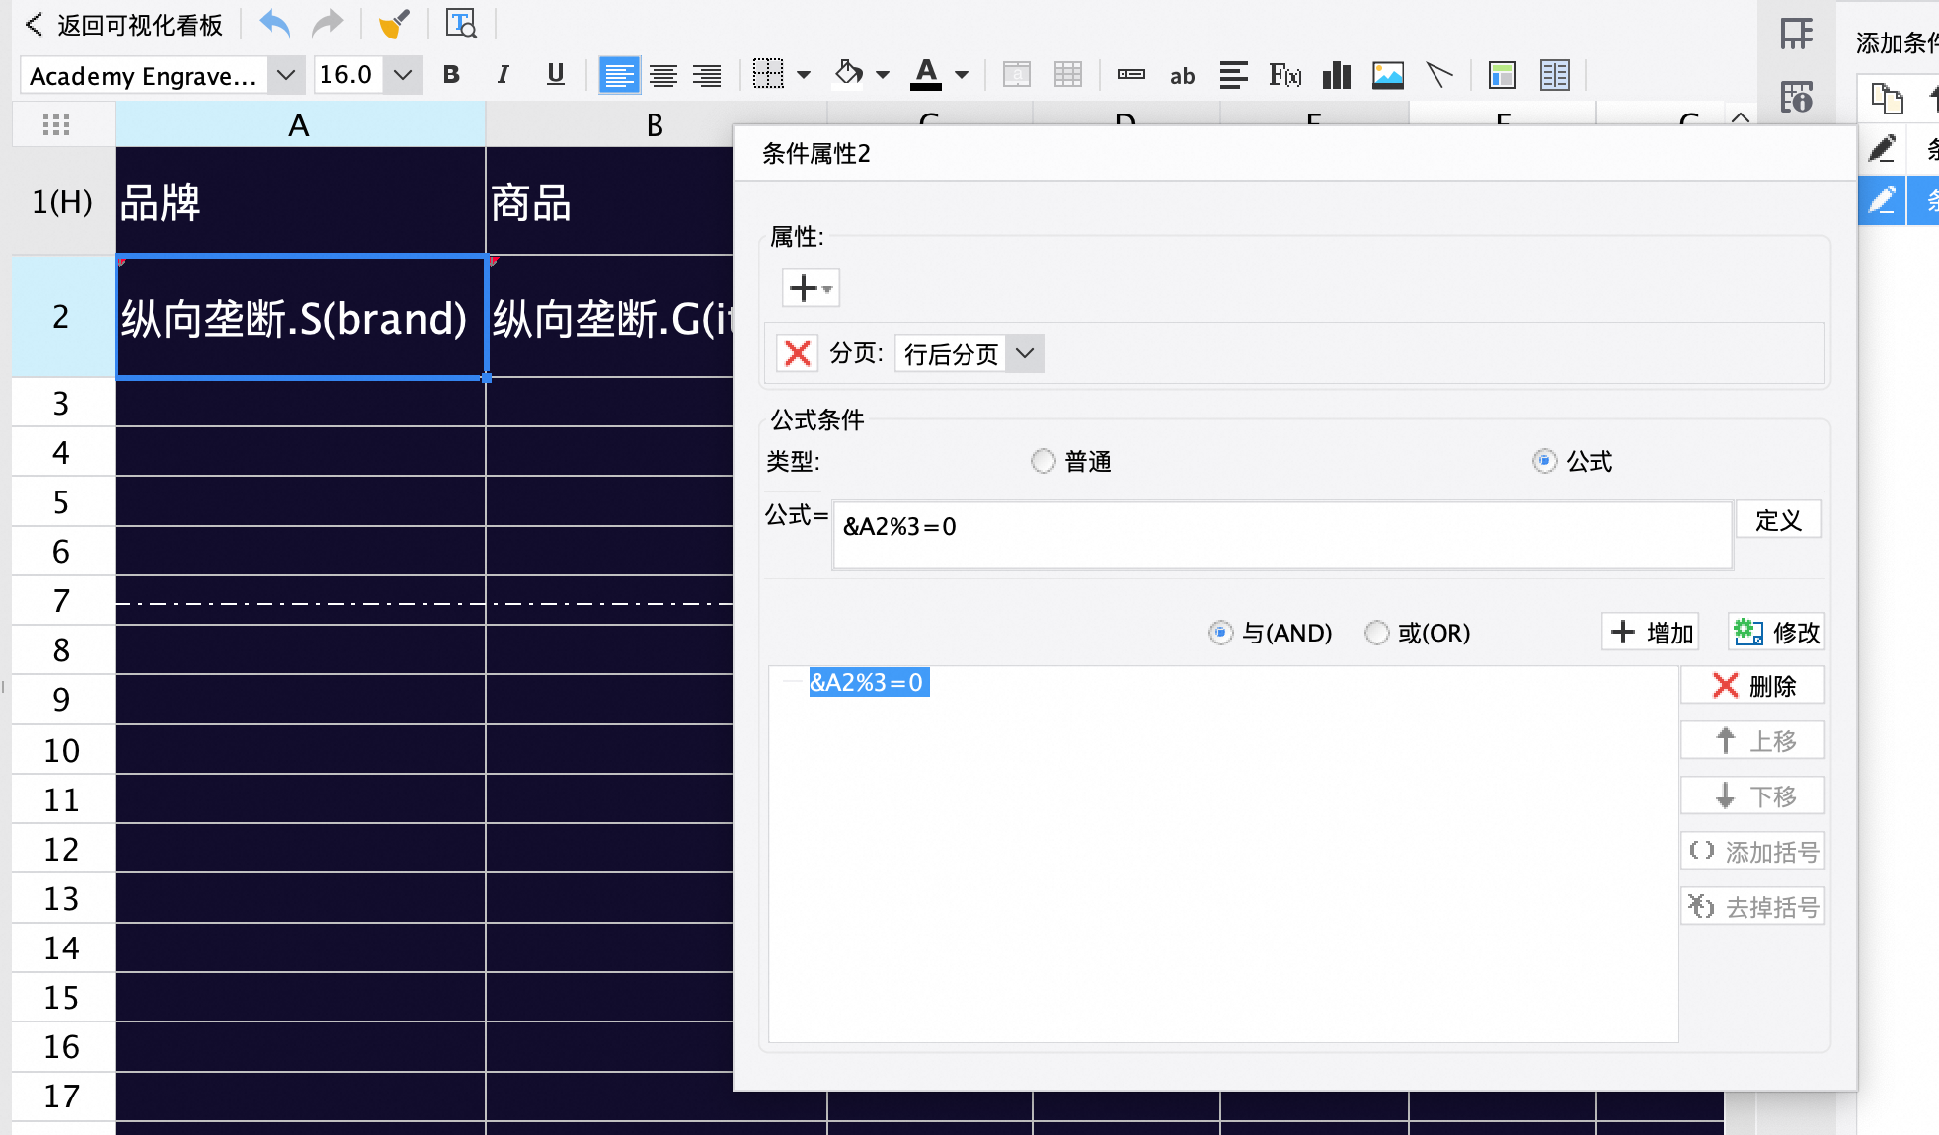The image size is (1939, 1135).
Task: Click the blue highlighted edit pencil icon
Action: coord(1882,201)
